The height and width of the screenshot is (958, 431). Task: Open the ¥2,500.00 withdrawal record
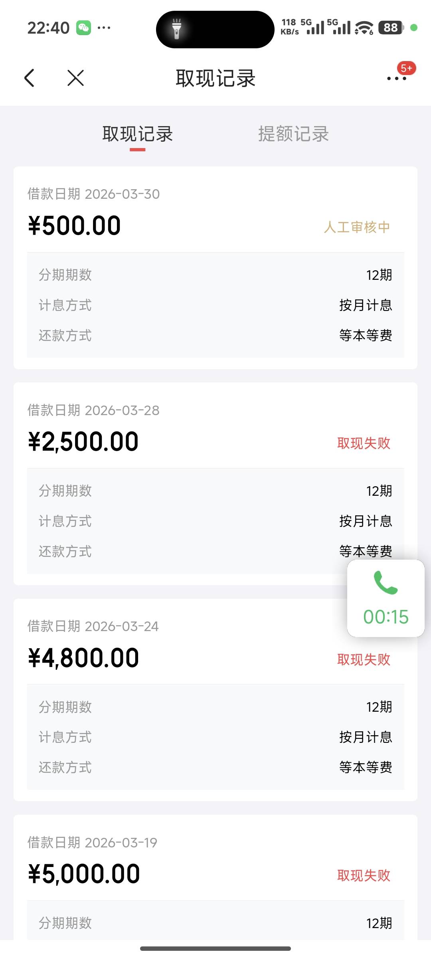(83, 442)
